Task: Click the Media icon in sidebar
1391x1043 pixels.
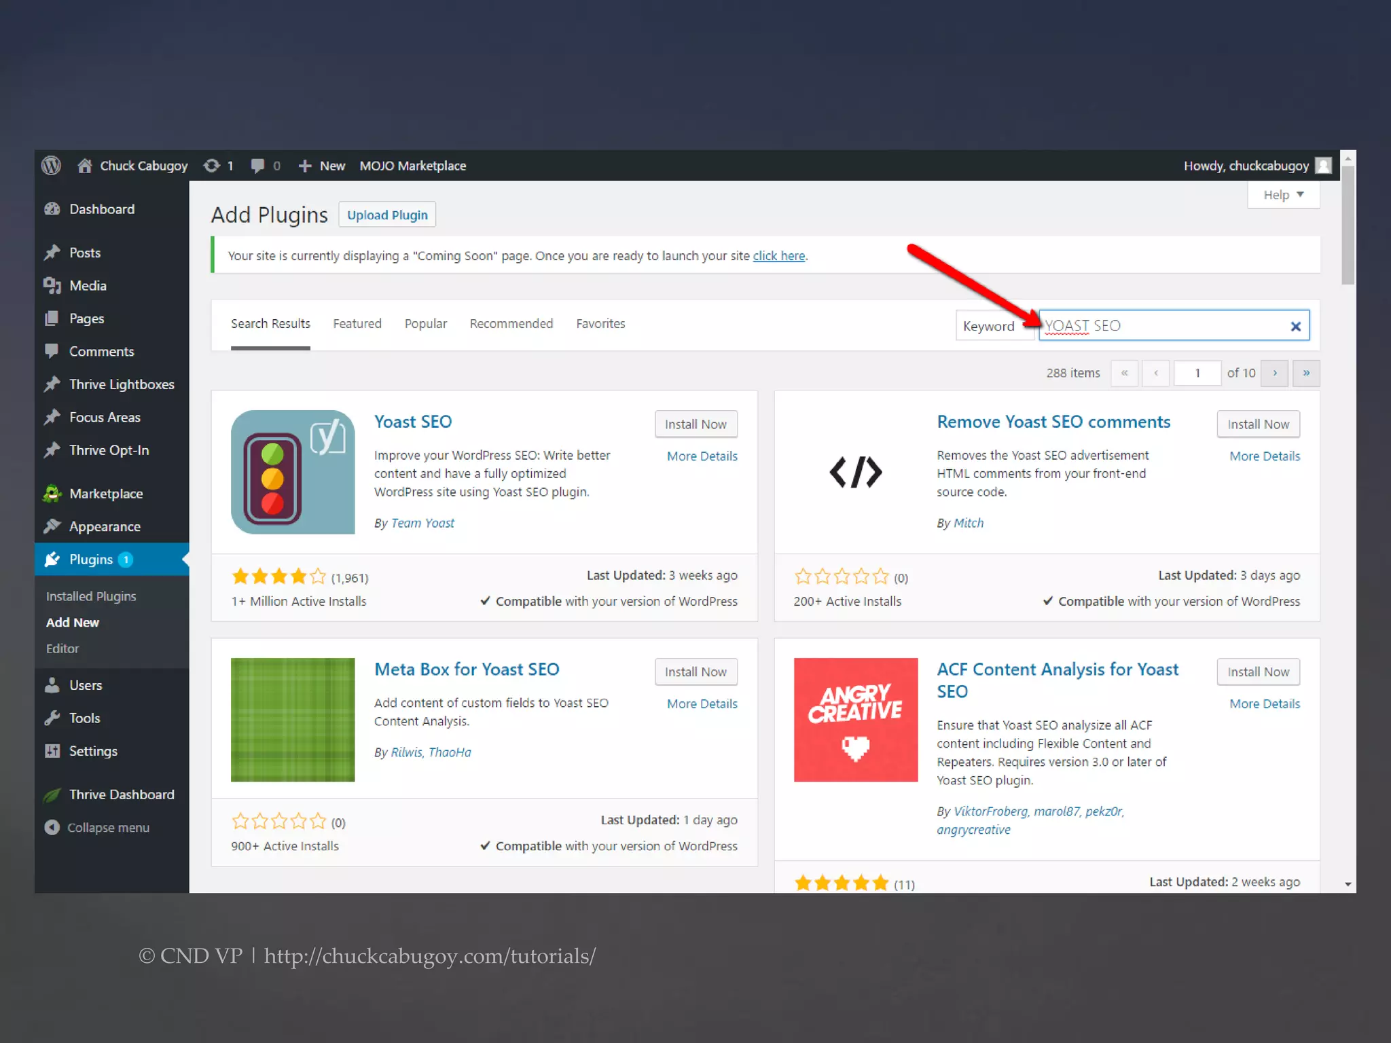Action: coord(52,285)
